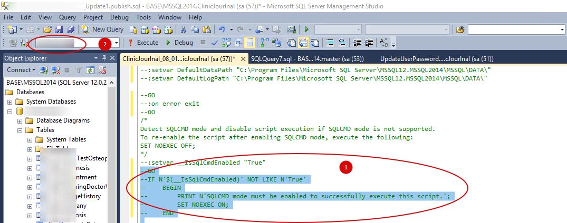This screenshot has height=223, width=567.
Task: Click the Query Options icon
Action: [237, 43]
